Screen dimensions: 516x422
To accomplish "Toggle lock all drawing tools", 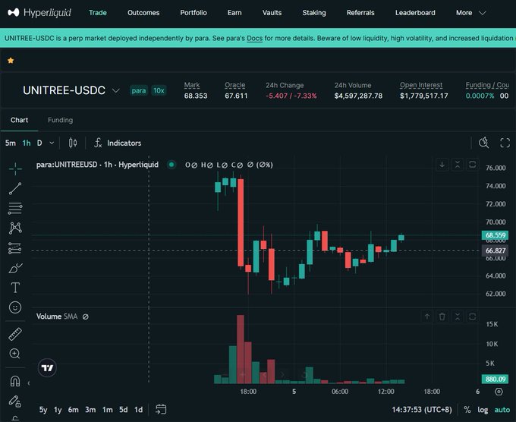I will click(15, 401).
